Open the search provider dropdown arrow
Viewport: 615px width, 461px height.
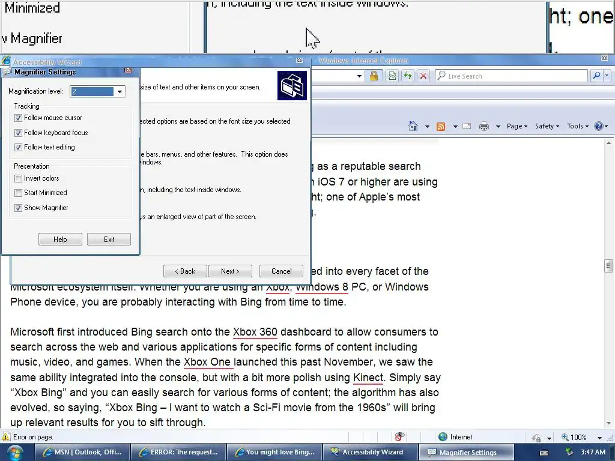[607, 76]
